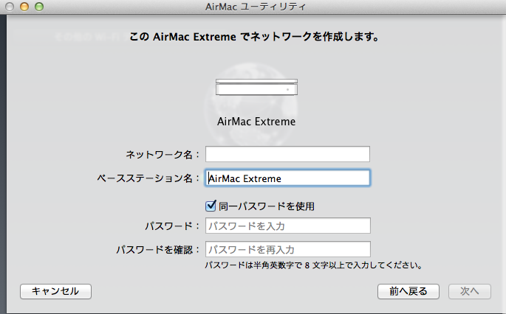Click the AirMac Extreme base station image
Viewport: 506px width, 314px height.
tap(256, 87)
